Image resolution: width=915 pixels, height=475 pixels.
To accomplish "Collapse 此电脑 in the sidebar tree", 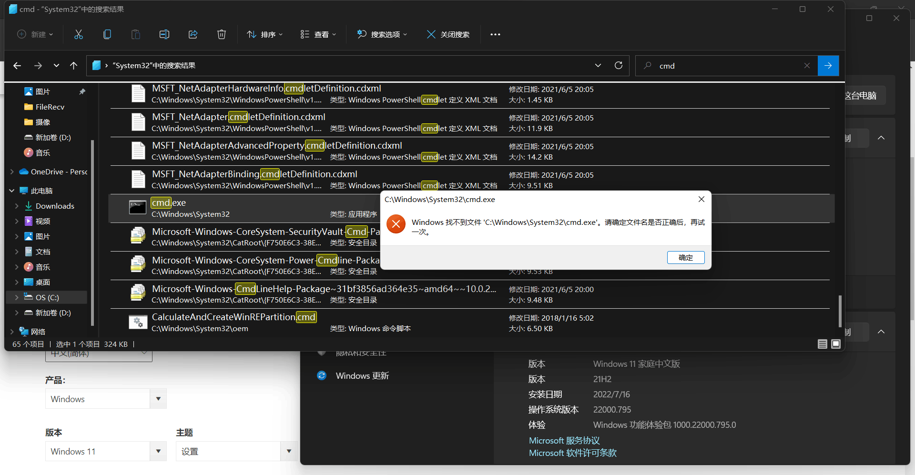I will click(12, 190).
